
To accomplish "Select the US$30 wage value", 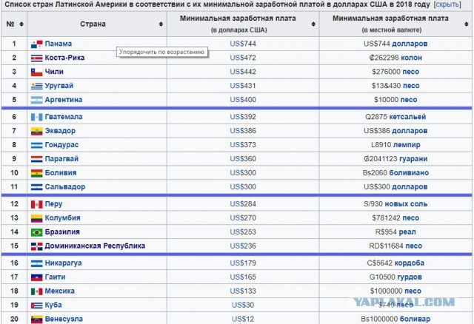I will click(243, 305).
